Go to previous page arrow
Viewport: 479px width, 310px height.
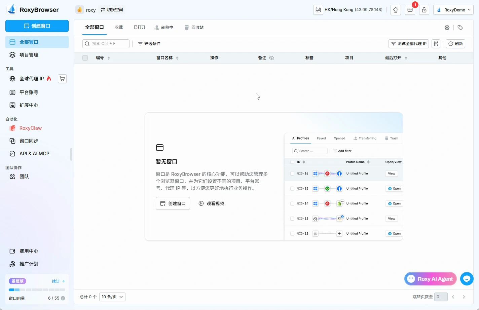click(x=453, y=297)
